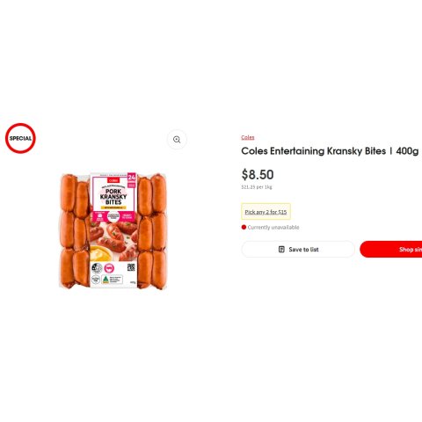Click the list icon inside Save to list
The width and height of the screenshot is (422, 422).
click(281, 250)
